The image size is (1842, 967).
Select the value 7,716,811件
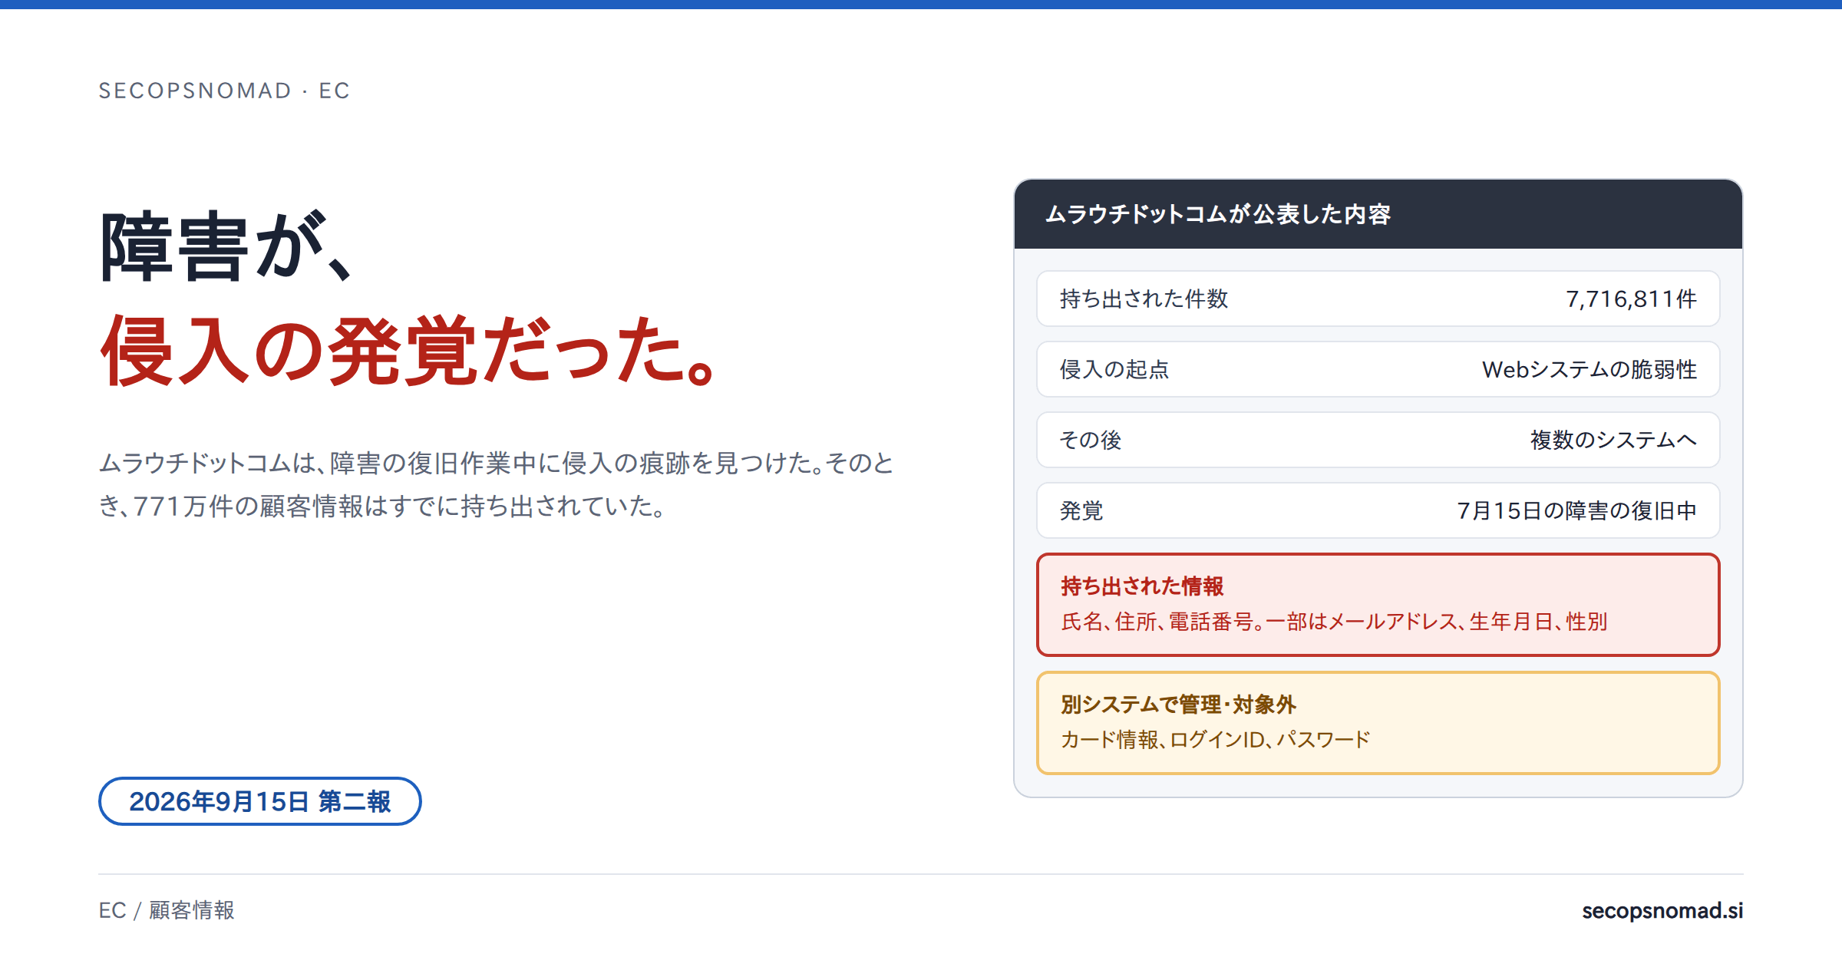tap(1631, 299)
